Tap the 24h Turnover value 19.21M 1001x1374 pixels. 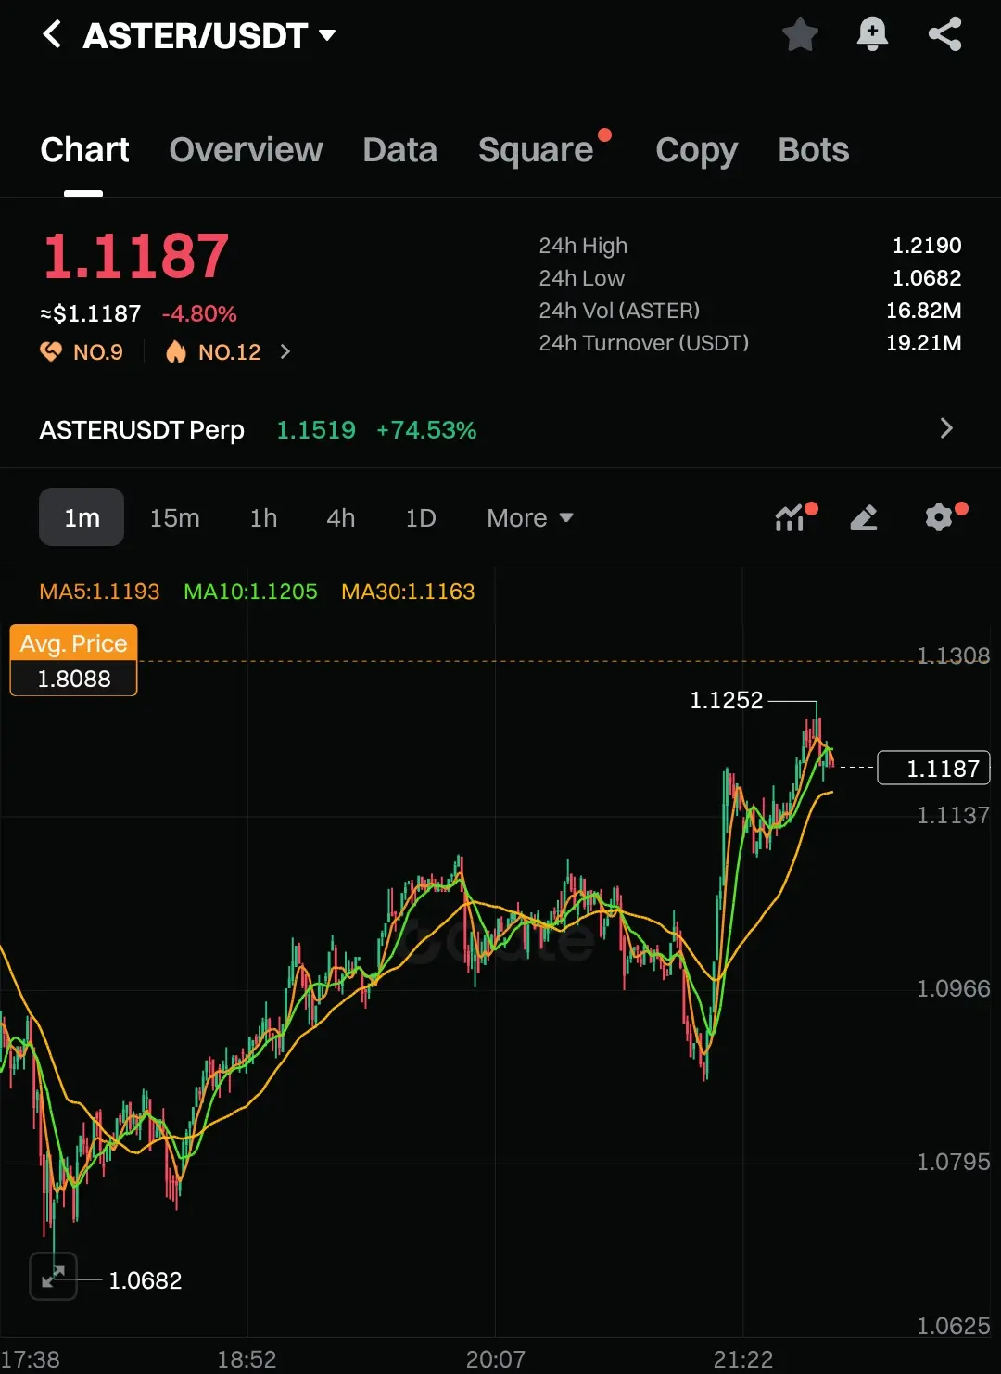click(x=923, y=343)
